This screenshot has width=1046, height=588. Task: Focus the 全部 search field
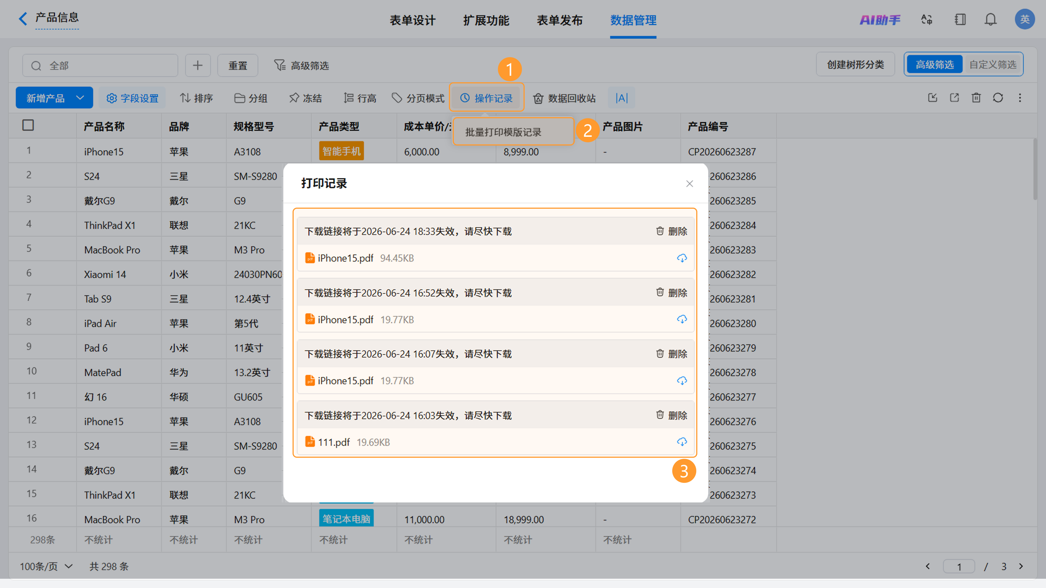click(x=100, y=65)
